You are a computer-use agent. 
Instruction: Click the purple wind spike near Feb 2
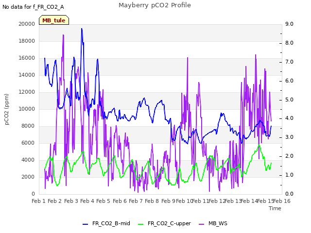(63, 35)
